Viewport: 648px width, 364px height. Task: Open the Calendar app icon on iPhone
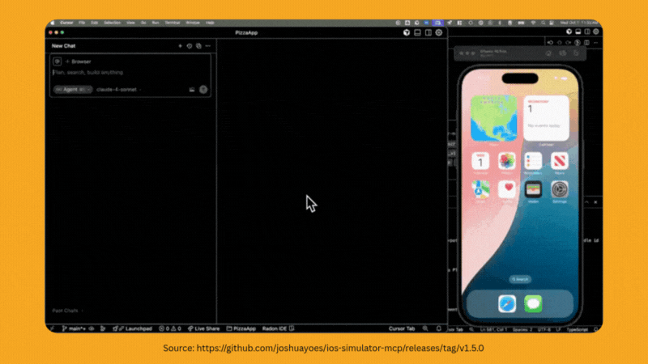click(480, 161)
